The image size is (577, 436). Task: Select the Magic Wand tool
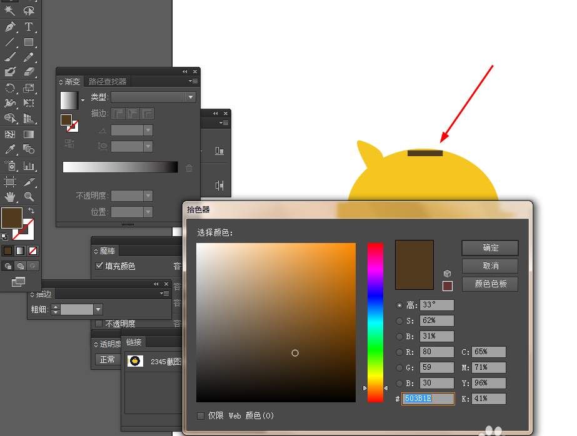[x=10, y=10]
